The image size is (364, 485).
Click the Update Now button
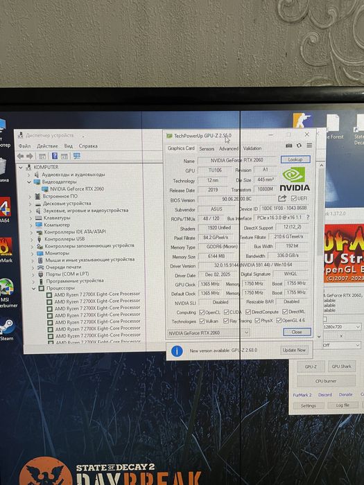[294, 350]
